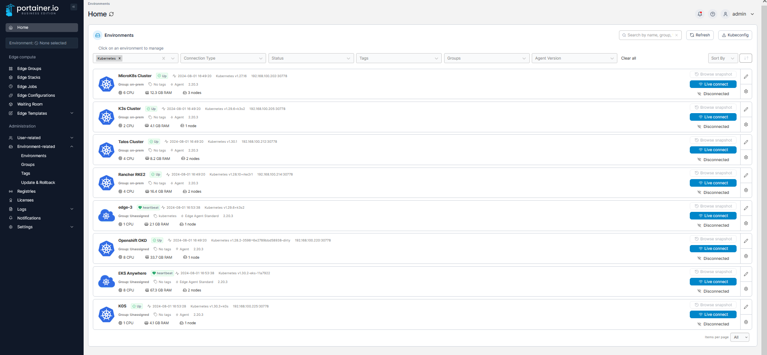
Task: Click the edit pencil for Openshift OKD
Action: pos(746,241)
